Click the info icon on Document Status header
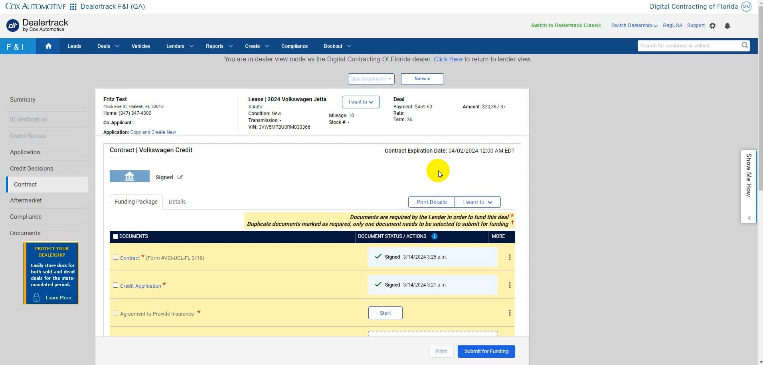Viewport: 763px width, 365px height. click(x=434, y=236)
